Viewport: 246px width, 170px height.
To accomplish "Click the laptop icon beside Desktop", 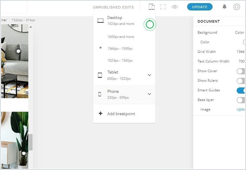I will (100, 21).
